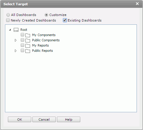Expand the Public Reports folder
Screen dimensions: 143x130
[x=16, y=51]
